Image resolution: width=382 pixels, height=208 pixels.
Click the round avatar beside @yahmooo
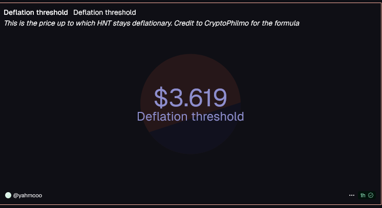tap(8, 195)
